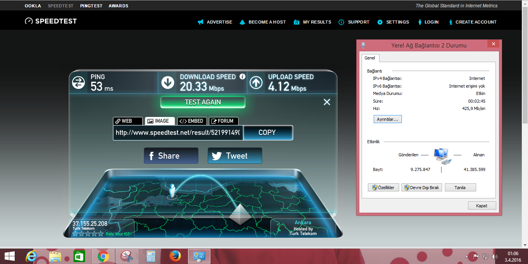Click the Tanıla button
This screenshot has height=264, width=528.
pos(460,188)
